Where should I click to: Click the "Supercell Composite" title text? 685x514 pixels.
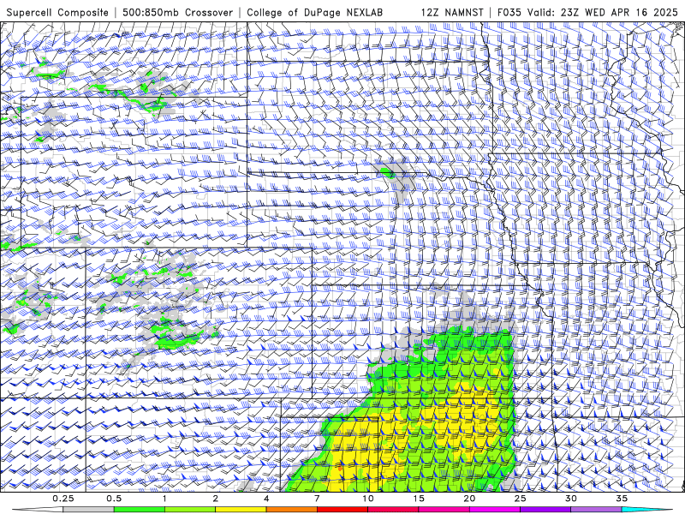pos(57,12)
